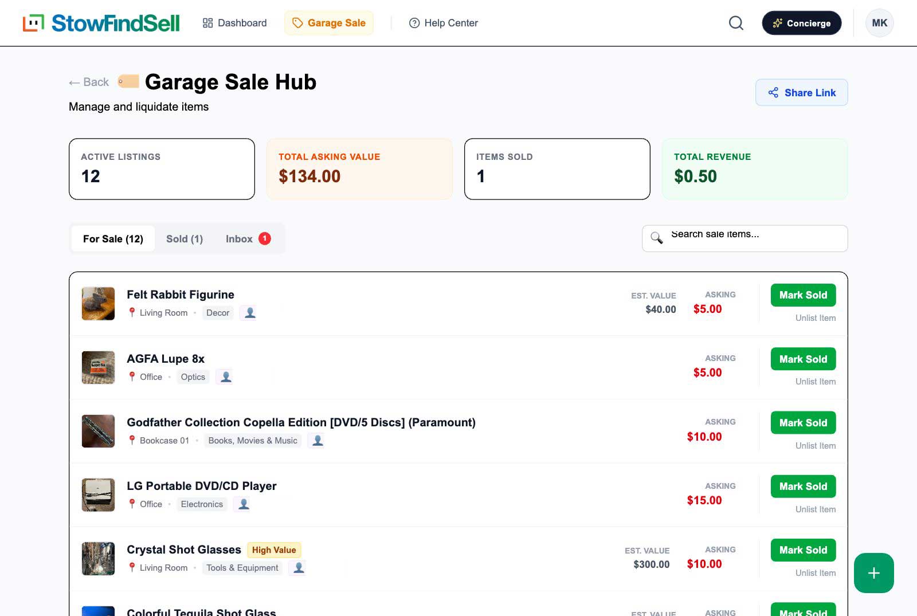Image resolution: width=917 pixels, height=616 pixels.
Task: Click person icon on Felt Rabbit Figurine row
Action: [x=250, y=313]
